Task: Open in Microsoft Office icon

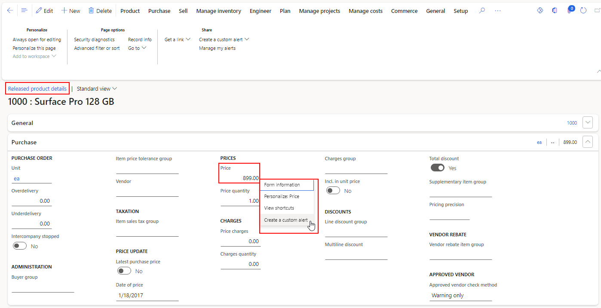Action: pyautogui.click(x=555, y=11)
